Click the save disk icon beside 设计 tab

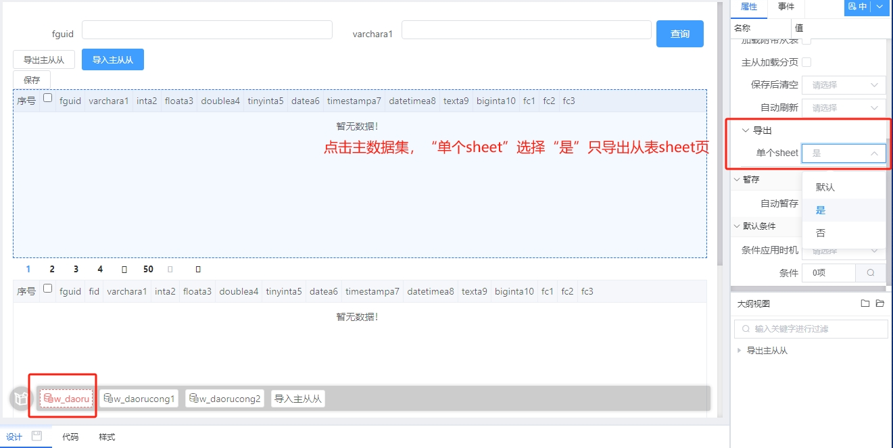pos(37,437)
